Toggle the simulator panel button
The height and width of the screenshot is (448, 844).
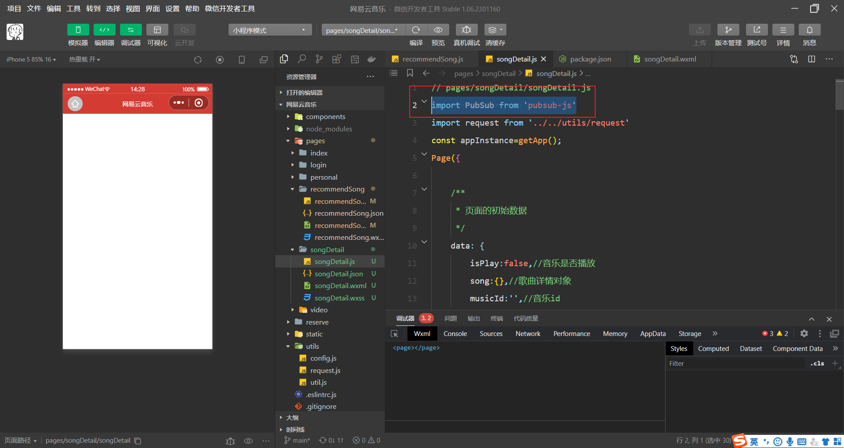(78, 30)
